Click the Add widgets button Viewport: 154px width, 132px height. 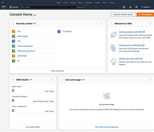coord(145,15)
